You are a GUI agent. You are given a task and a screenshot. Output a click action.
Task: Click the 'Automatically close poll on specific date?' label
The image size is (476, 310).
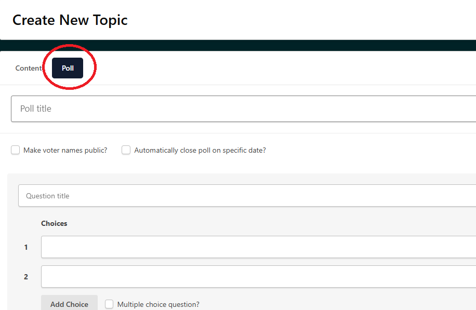pos(200,150)
